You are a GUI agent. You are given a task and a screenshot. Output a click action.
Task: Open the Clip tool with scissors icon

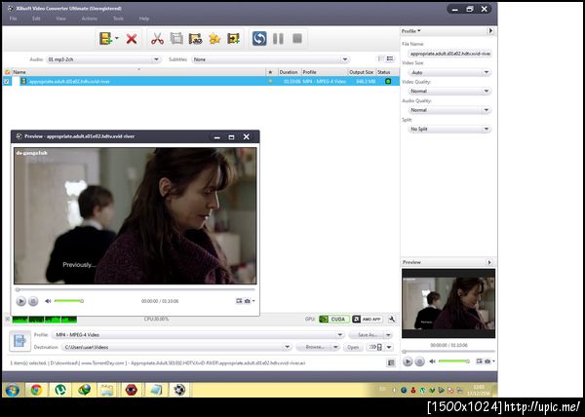pyautogui.click(x=157, y=38)
